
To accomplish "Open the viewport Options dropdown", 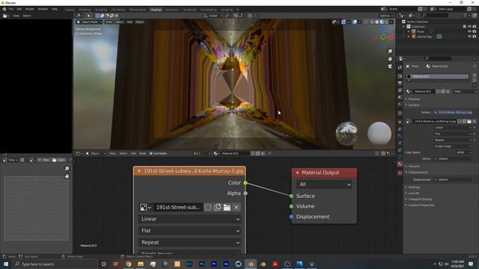I will (x=386, y=16).
